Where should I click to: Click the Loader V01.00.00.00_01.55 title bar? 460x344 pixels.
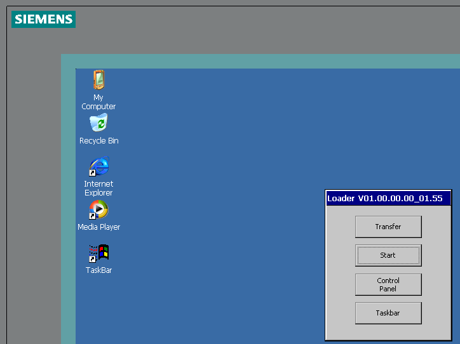(x=388, y=199)
